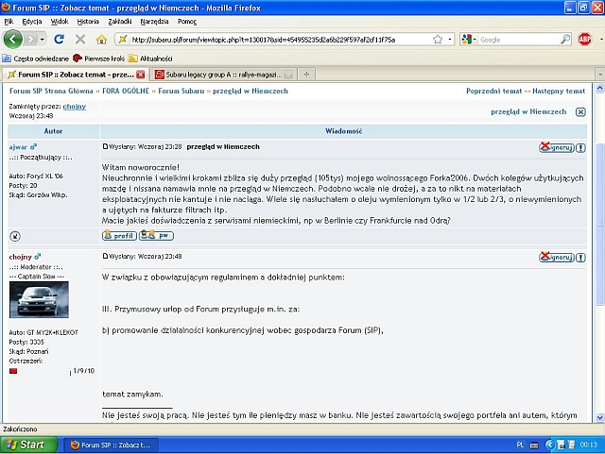Reload the current page

pyautogui.click(x=59, y=40)
